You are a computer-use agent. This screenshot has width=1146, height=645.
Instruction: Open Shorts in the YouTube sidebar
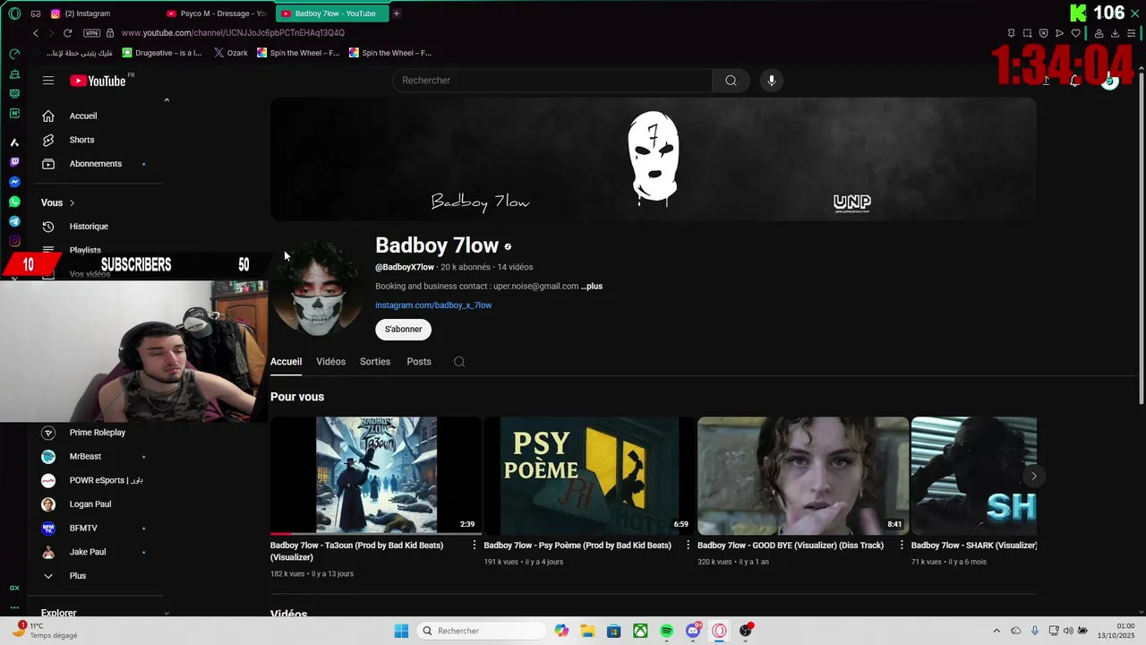[81, 140]
